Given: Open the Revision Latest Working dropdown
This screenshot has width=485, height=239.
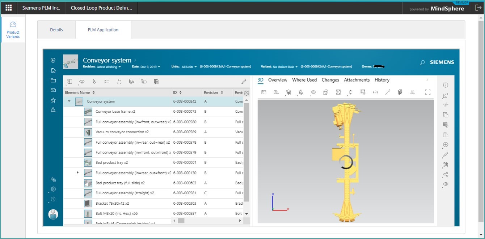Looking at the screenshot, I should (x=109, y=67).
